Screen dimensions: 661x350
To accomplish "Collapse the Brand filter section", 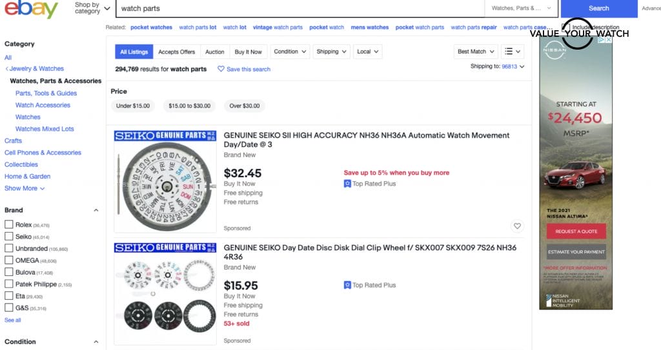I will (96, 210).
